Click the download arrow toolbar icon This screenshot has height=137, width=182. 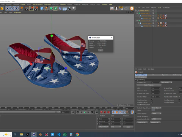click(116, 8)
